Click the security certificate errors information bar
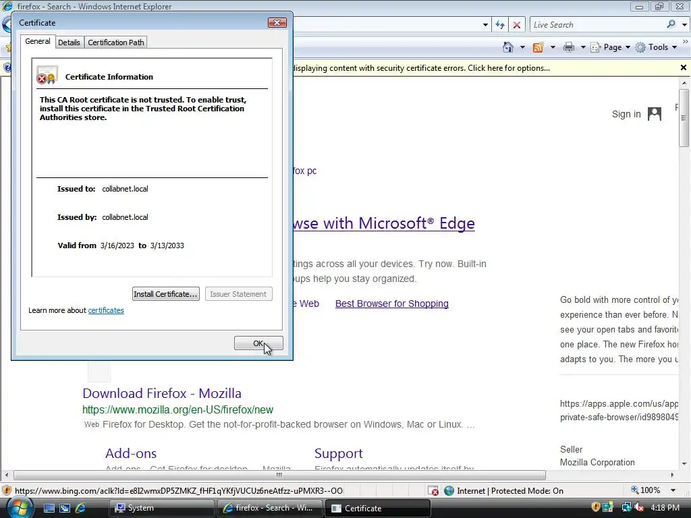 (x=485, y=68)
